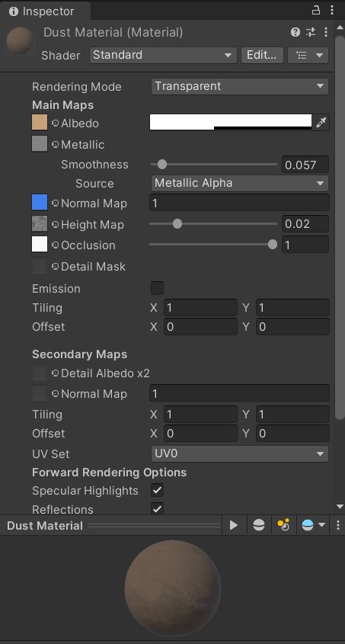Open the material help reference icon
345x644 pixels.
(x=295, y=32)
